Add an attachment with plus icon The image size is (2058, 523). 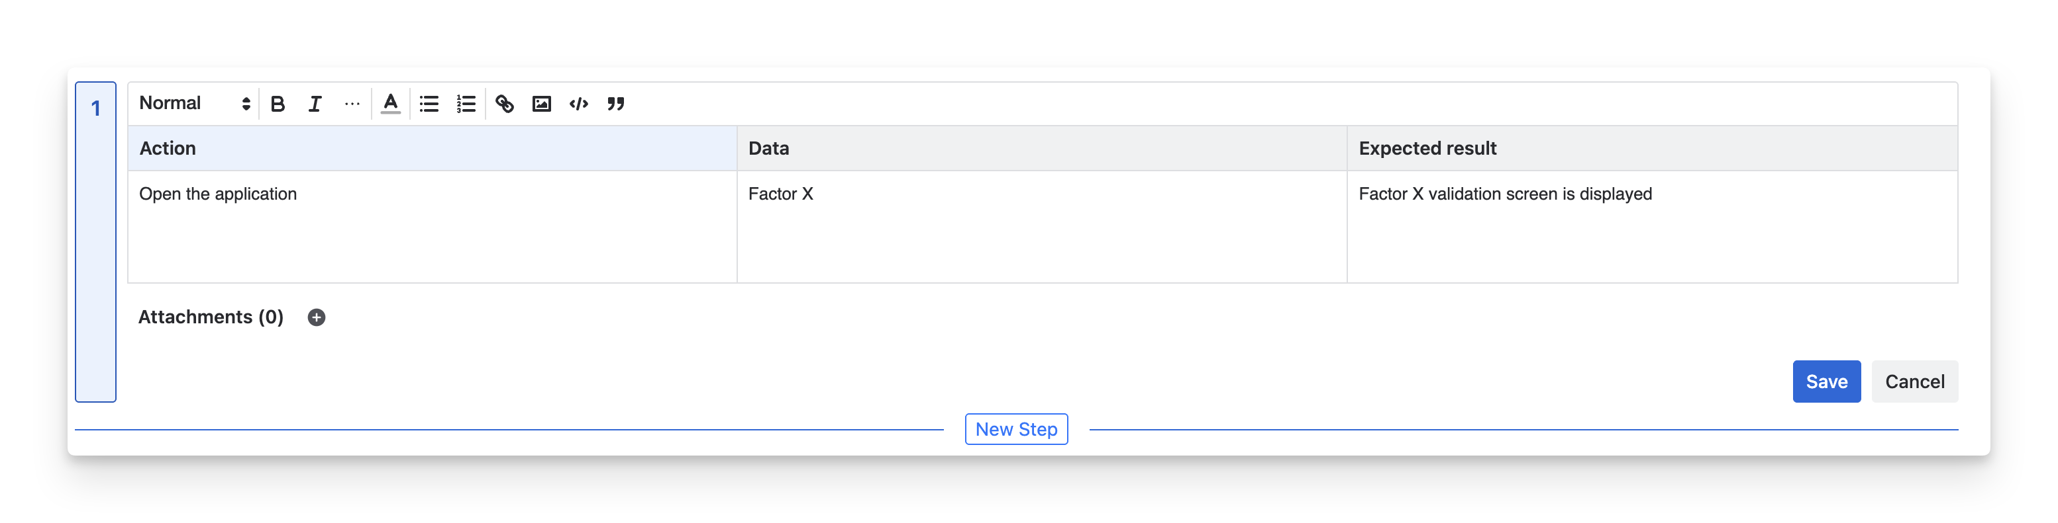pos(317,317)
